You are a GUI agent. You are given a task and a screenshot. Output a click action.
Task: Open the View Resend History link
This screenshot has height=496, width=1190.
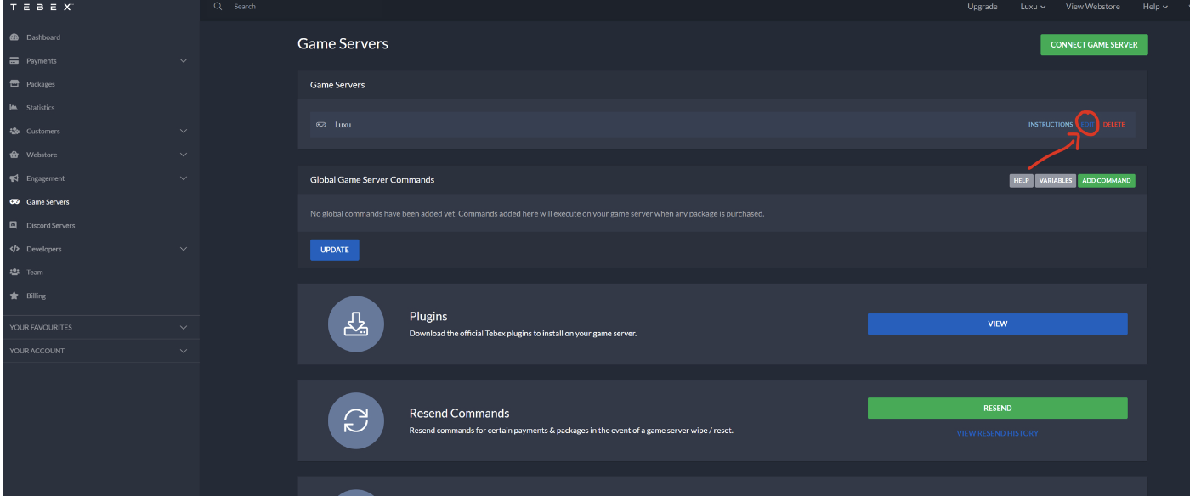pyautogui.click(x=998, y=433)
